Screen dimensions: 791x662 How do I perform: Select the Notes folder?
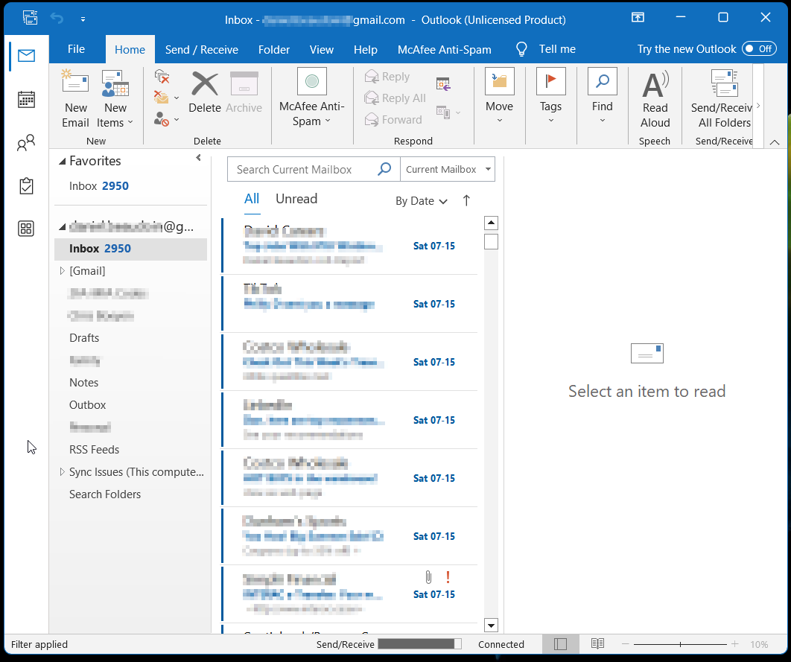83,383
